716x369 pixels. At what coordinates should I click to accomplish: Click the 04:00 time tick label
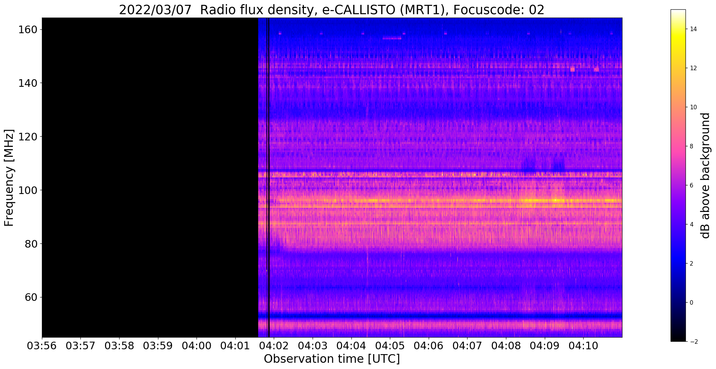click(x=197, y=345)
